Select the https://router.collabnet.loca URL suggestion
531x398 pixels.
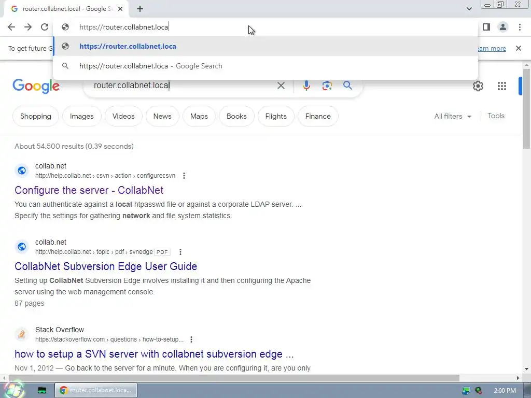[x=265, y=46]
